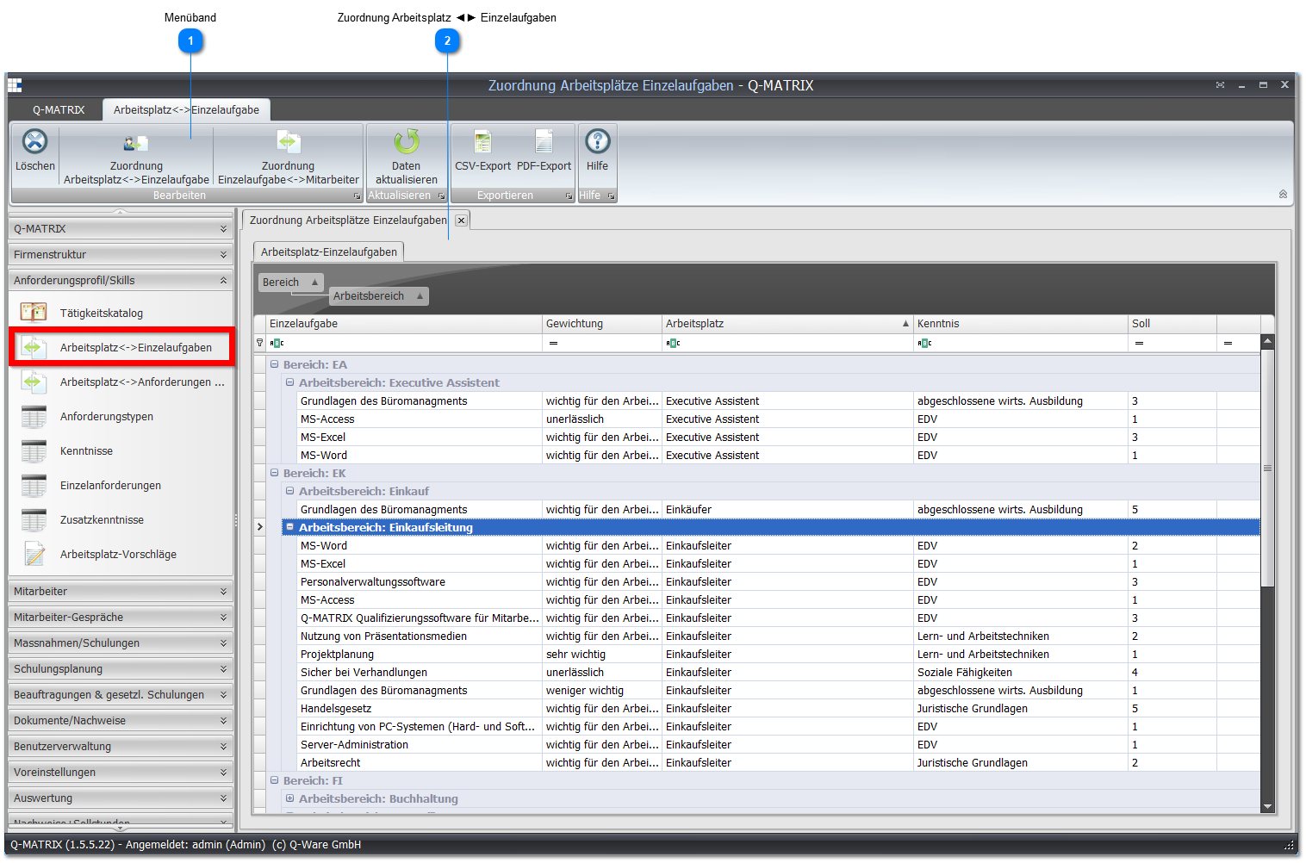Expand the Voreinstellungen sidebar section
The height and width of the screenshot is (863, 1306).
pyautogui.click(x=121, y=773)
